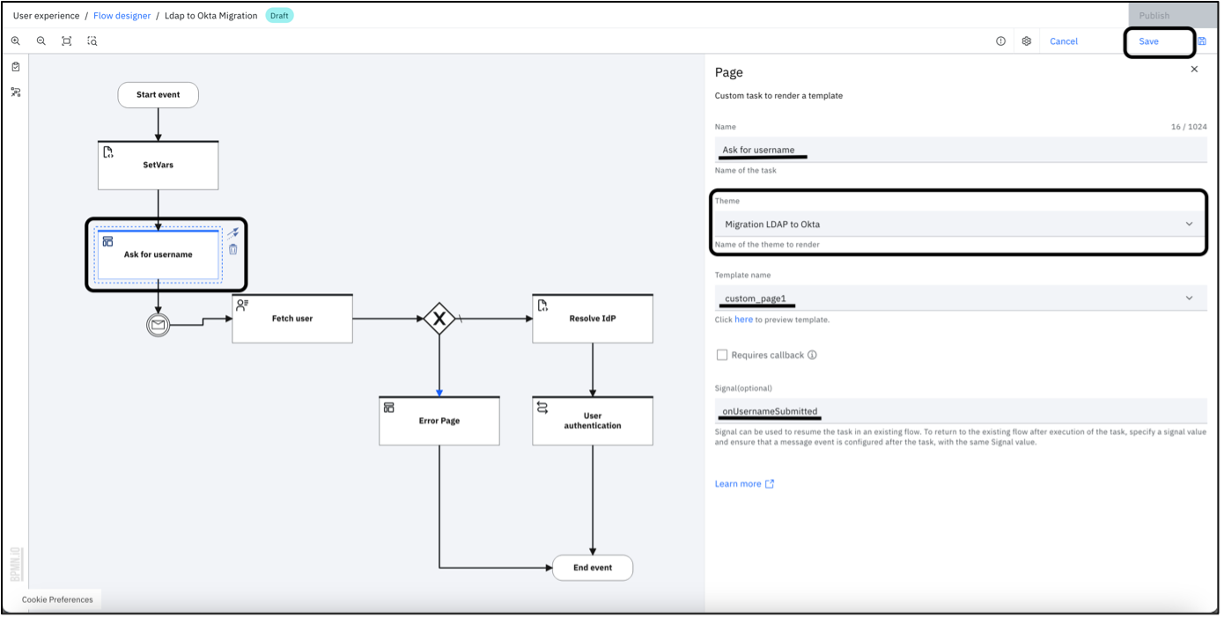Navigate to User experience breadcrumb

tap(46, 15)
